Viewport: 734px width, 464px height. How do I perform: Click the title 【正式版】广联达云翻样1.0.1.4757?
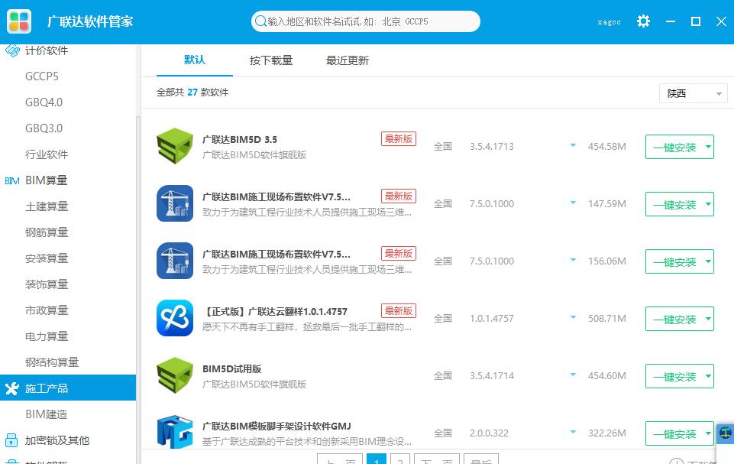coord(275,312)
